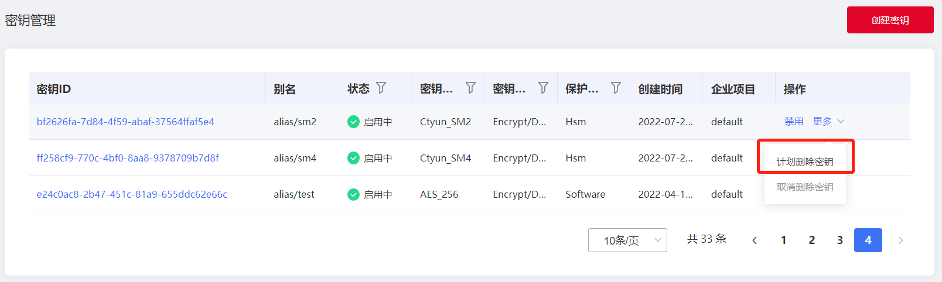Open filter icon beside first 密钥... column
The height and width of the screenshot is (282, 942).
pyautogui.click(x=470, y=88)
